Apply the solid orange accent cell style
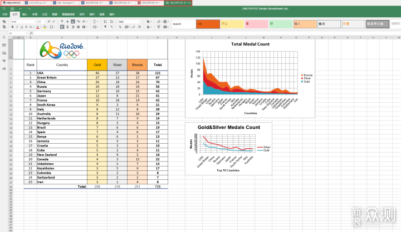 point(208,24)
